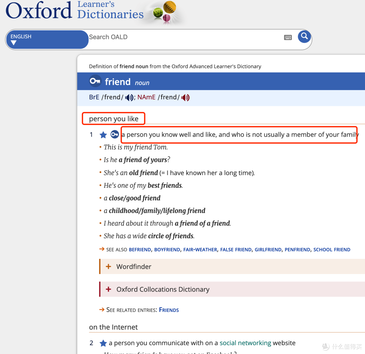Viewport: 365px width, 354px height.
Task: Click the 'on the Internet' sense heading
Action: [x=113, y=327]
